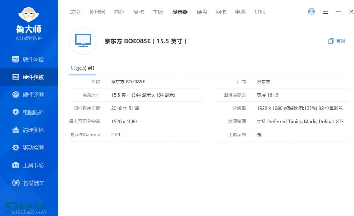Image resolution: width=354 pixels, height=216 pixels.
Task: Click the 图像高宽比 field label
Action: (235, 95)
